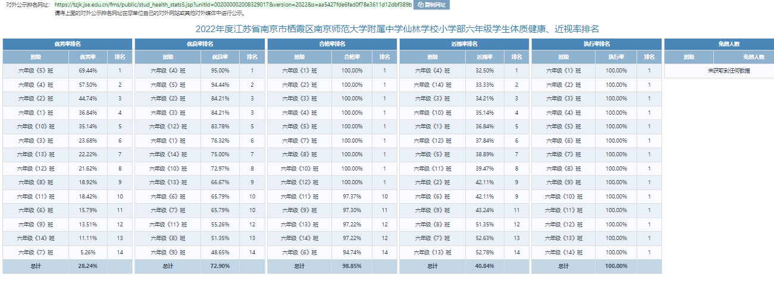The width and height of the screenshot is (774, 287).
Task: Select the tzjk.jse.edu.cn public ranking URL text
Action: click(233, 5)
